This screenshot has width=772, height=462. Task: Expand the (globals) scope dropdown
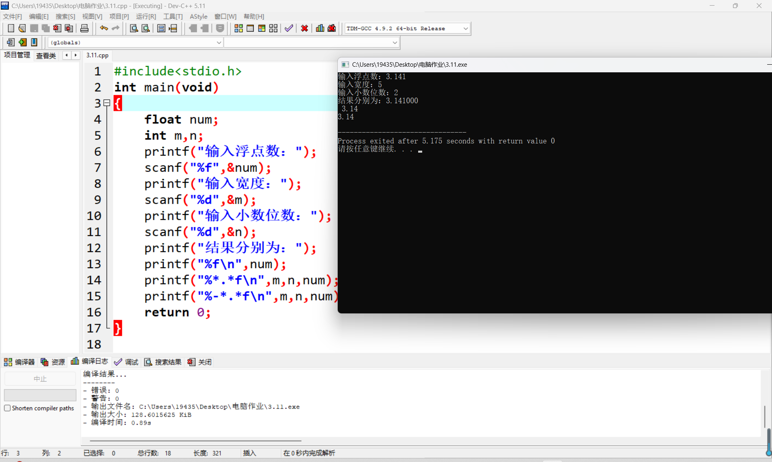tap(219, 43)
